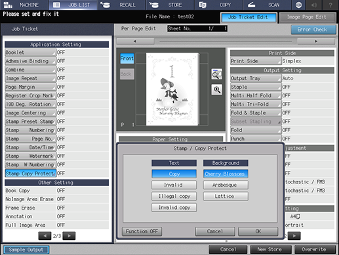Select the Illegal copy text option

174,196
